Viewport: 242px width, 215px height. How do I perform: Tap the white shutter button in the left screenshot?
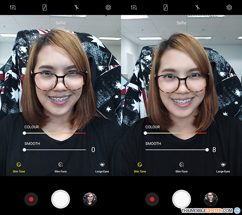point(60,199)
